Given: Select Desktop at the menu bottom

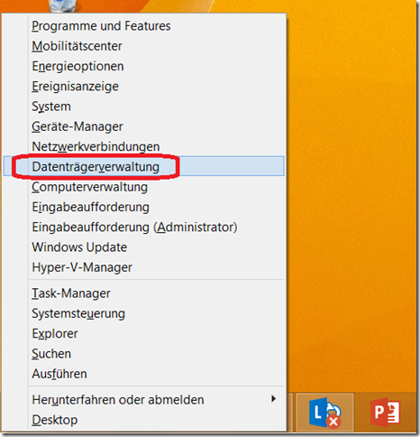Looking at the screenshot, I should 143,420.
